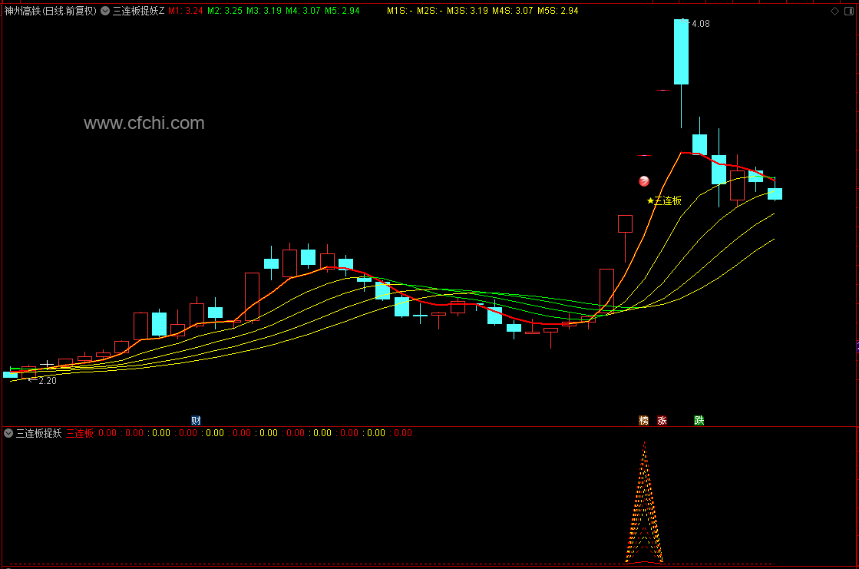The width and height of the screenshot is (859, 569).
Task: Click the red 涨 event marker
Action: (x=662, y=421)
